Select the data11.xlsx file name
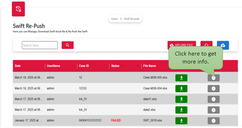Viewport: 242px width, 128px height. coord(150,99)
